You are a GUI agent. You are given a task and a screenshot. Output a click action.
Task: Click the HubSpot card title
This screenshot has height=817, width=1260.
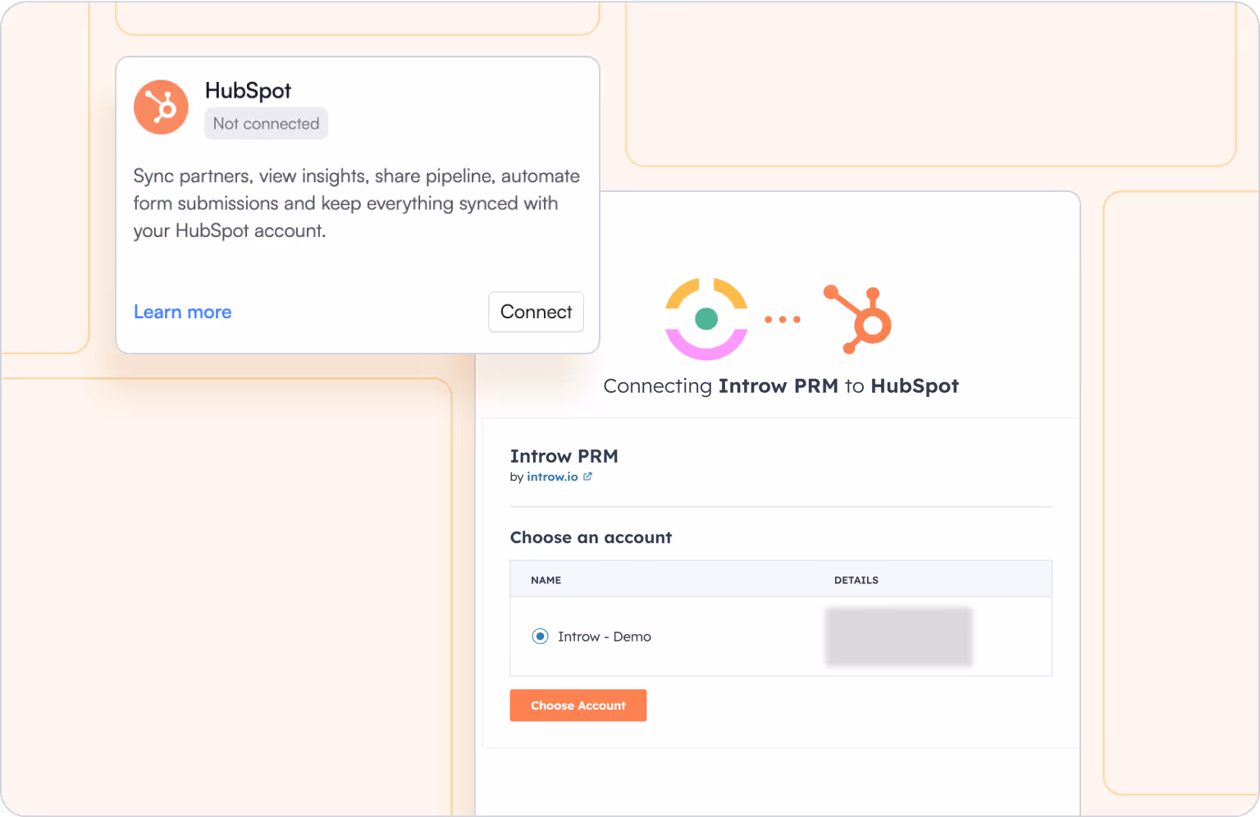[248, 91]
